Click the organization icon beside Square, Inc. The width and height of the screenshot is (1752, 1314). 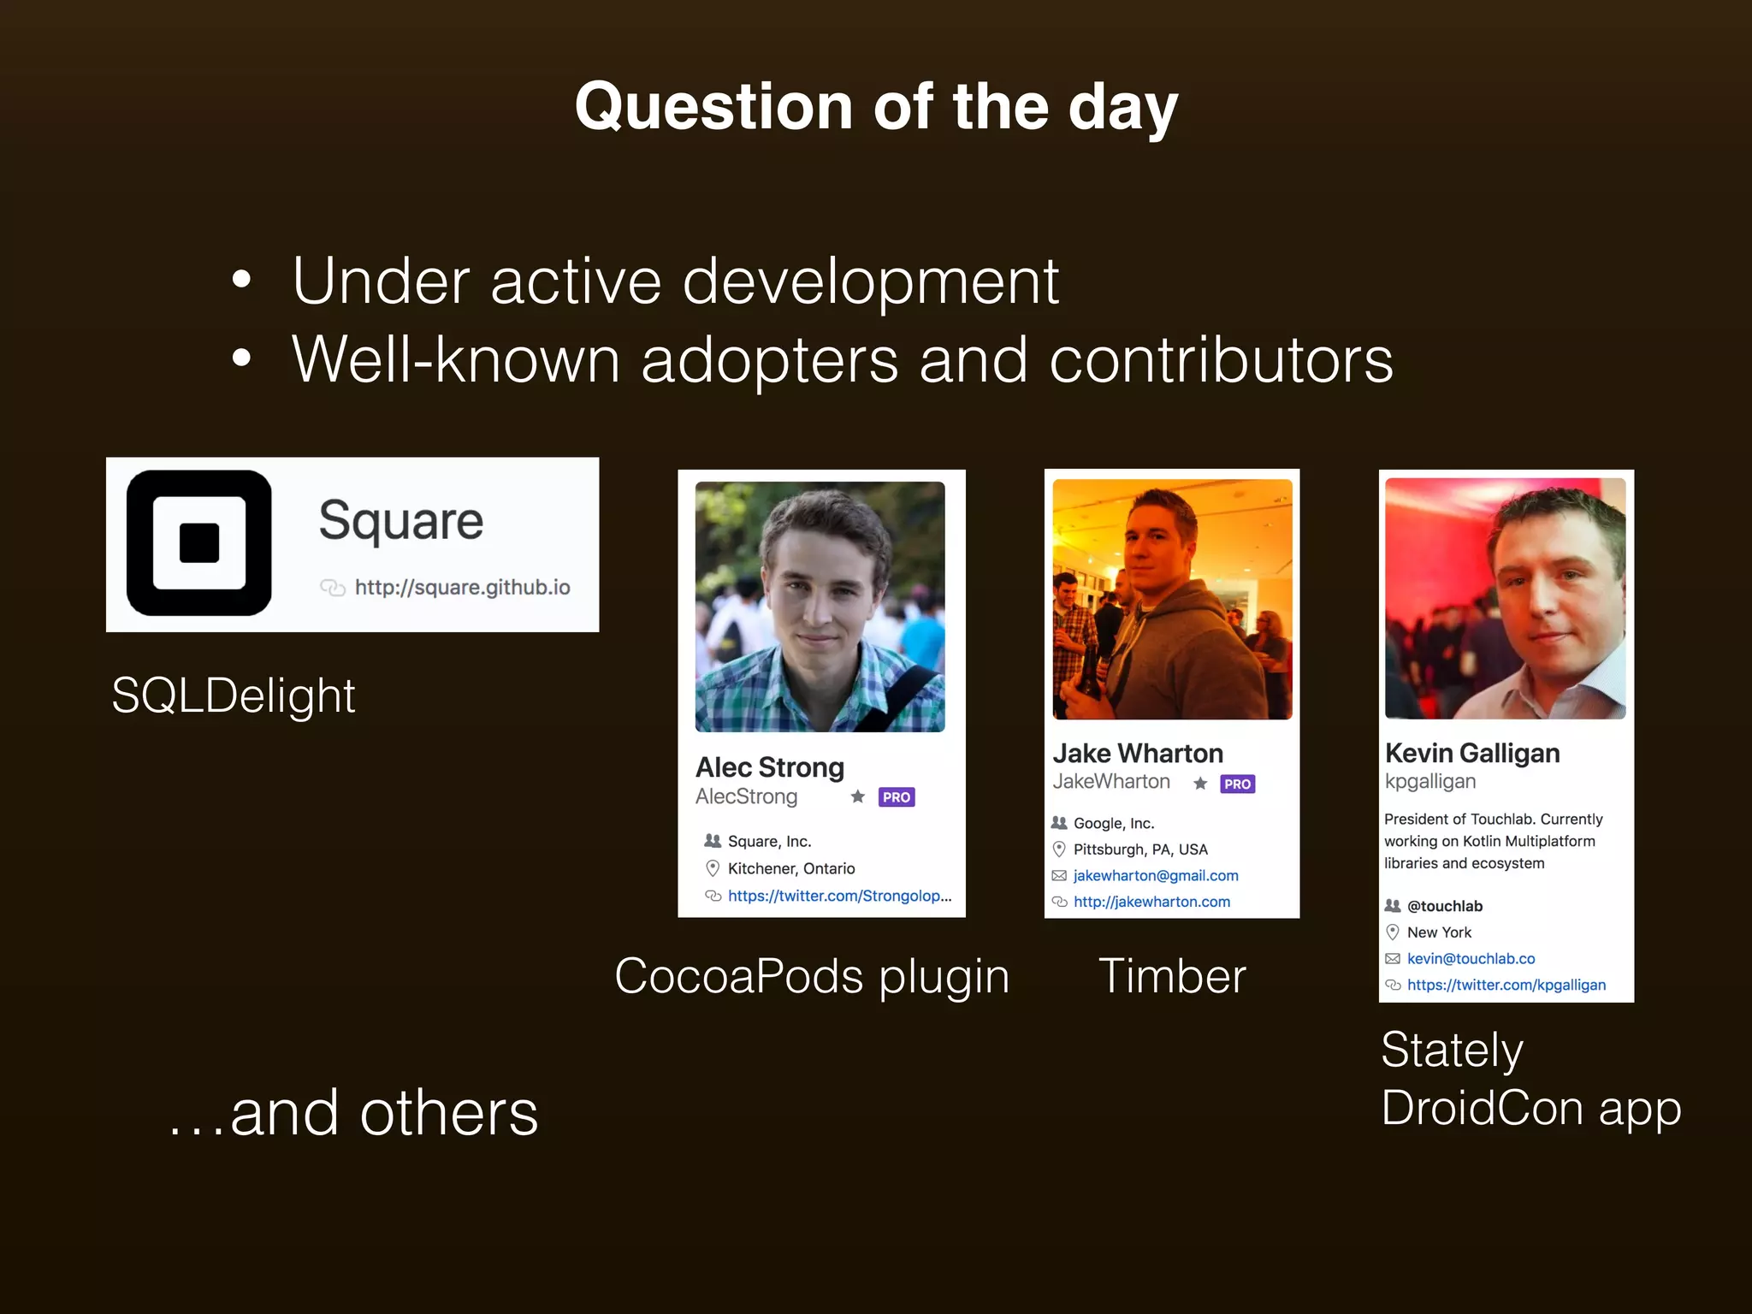pyautogui.click(x=713, y=841)
